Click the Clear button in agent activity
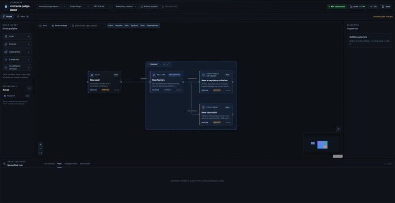 click(x=388, y=164)
